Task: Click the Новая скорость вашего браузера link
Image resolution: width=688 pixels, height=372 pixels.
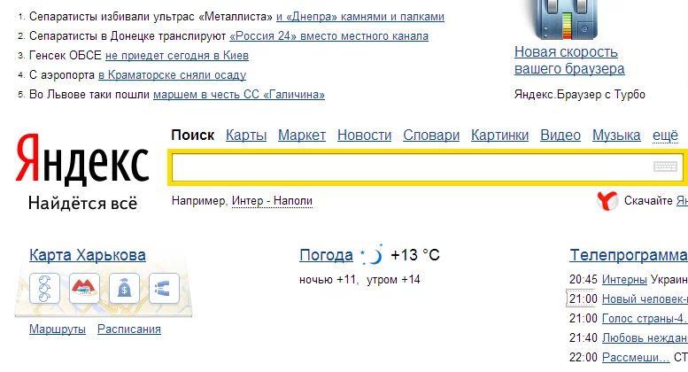Action: (569, 60)
